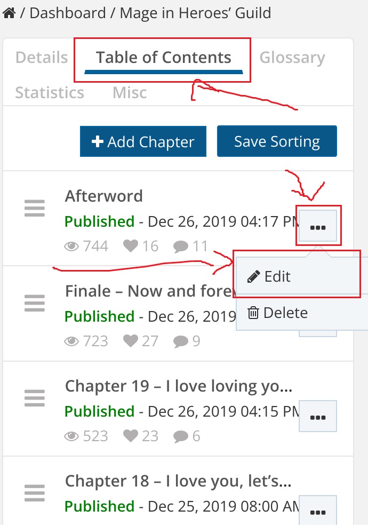Go to the Statistics tab
The height and width of the screenshot is (526, 368).
(50, 93)
